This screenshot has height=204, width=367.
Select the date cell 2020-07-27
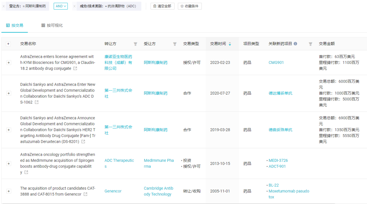(x=220, y=93)
